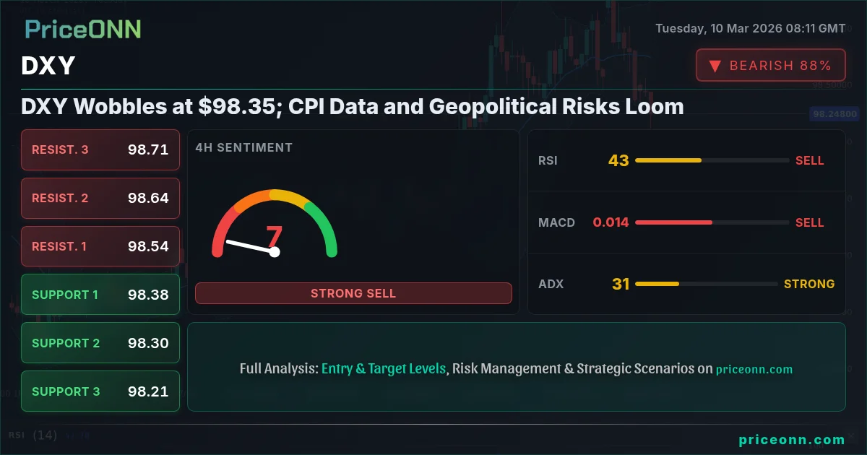
Task: Select the RESIST. 3 level 98.71
Action: tap(100, 149)
